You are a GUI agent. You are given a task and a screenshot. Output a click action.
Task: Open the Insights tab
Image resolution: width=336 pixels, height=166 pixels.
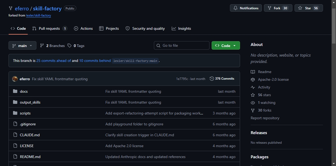[181, 28]
